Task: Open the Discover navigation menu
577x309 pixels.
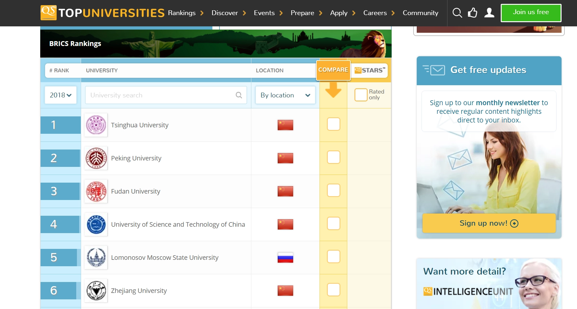Action: [x=228, y=13]
